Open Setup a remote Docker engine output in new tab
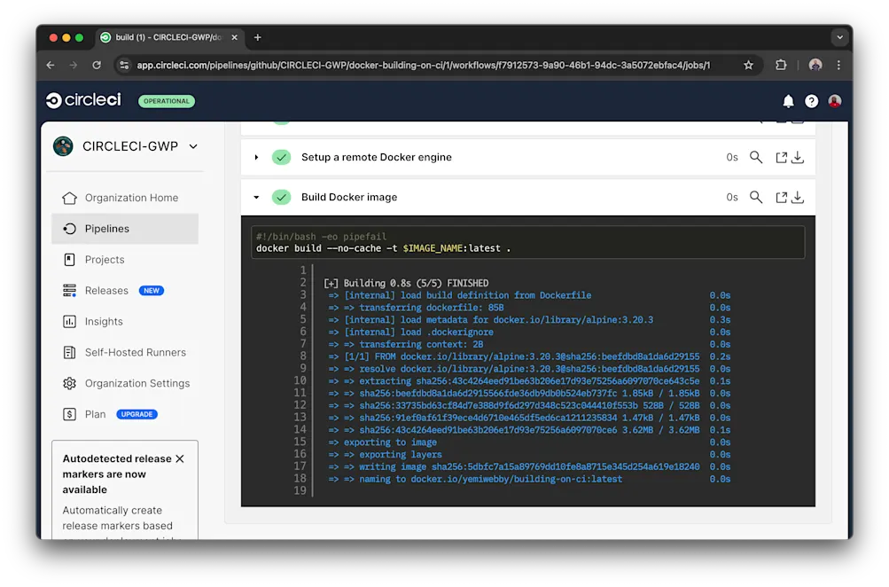Image resolution: width=889 pixels, height=587 pixels. click(x=781, y=157)
